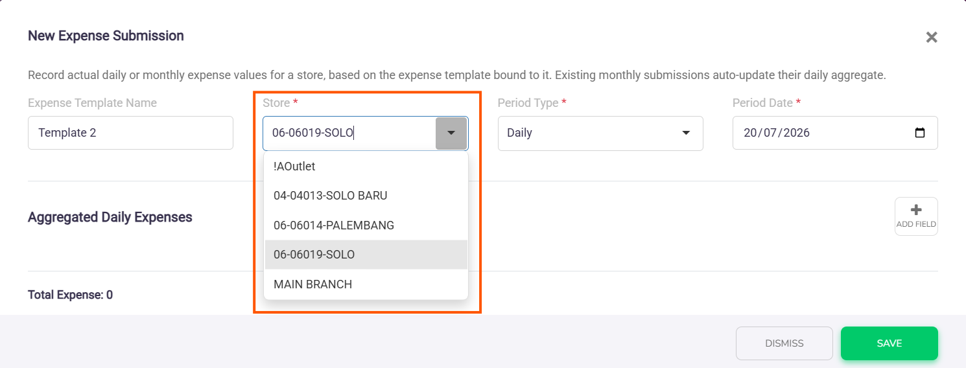
Task: Click inside the Store text input
Action: point(349,133)
